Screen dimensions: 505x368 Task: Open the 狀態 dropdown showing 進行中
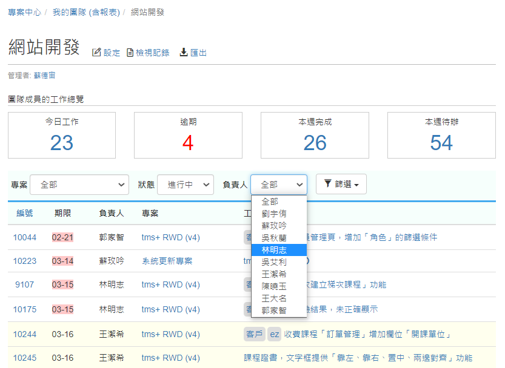pos(185,185)
